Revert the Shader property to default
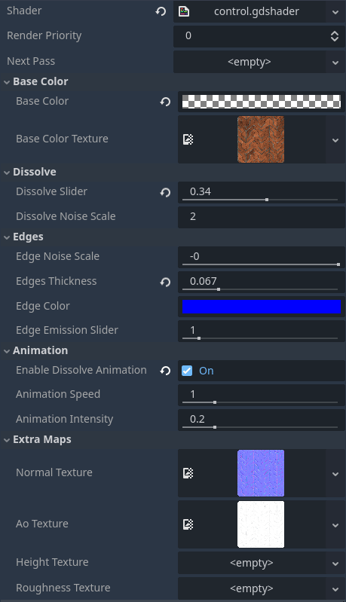 point(161,11)
